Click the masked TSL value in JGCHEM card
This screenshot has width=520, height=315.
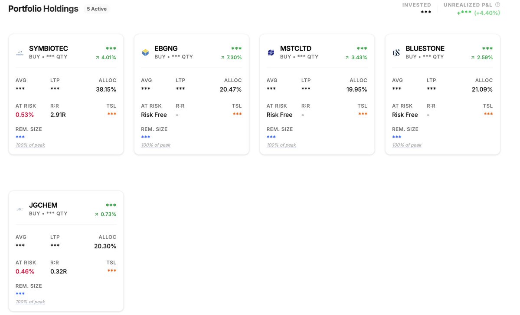112,271
